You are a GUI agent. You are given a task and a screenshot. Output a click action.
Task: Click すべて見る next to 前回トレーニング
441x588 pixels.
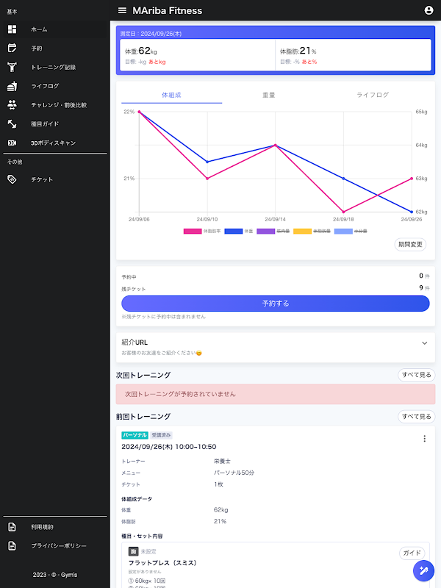click(x=416, y=416)
